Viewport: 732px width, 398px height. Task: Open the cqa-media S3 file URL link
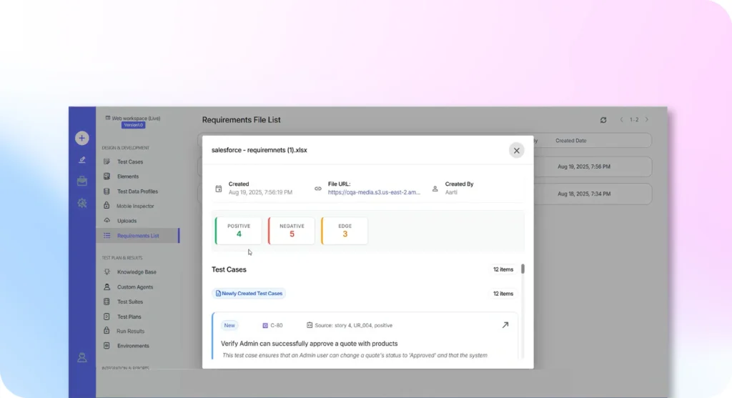coord(374,192)
